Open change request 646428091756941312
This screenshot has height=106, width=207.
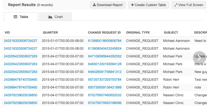pyautogui.click(x=105, y=72)
